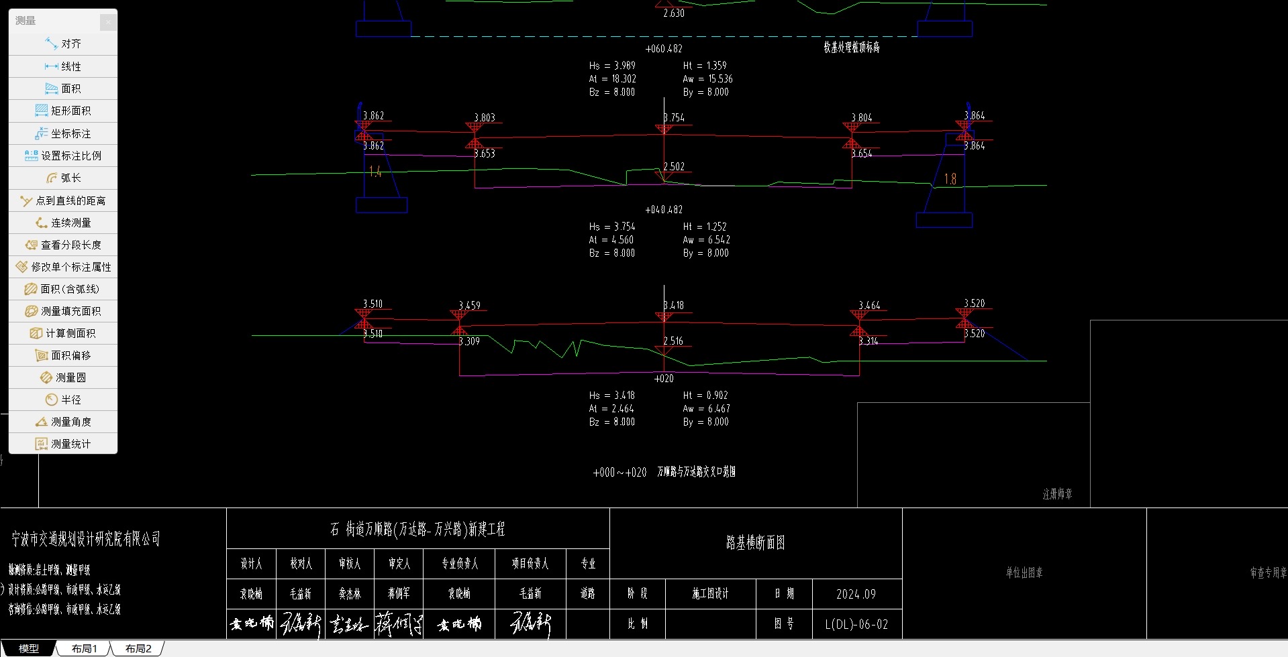The width and height of the screenshot is (1288, 657).
Task: Click the 施工图设计 stage cell
Action: tap(710, 594)
